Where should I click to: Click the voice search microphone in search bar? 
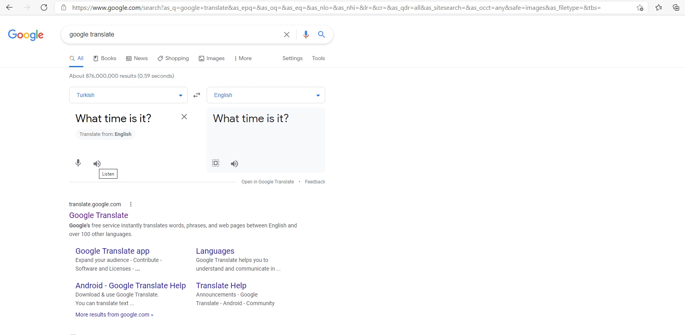click(x=306, y=35)
